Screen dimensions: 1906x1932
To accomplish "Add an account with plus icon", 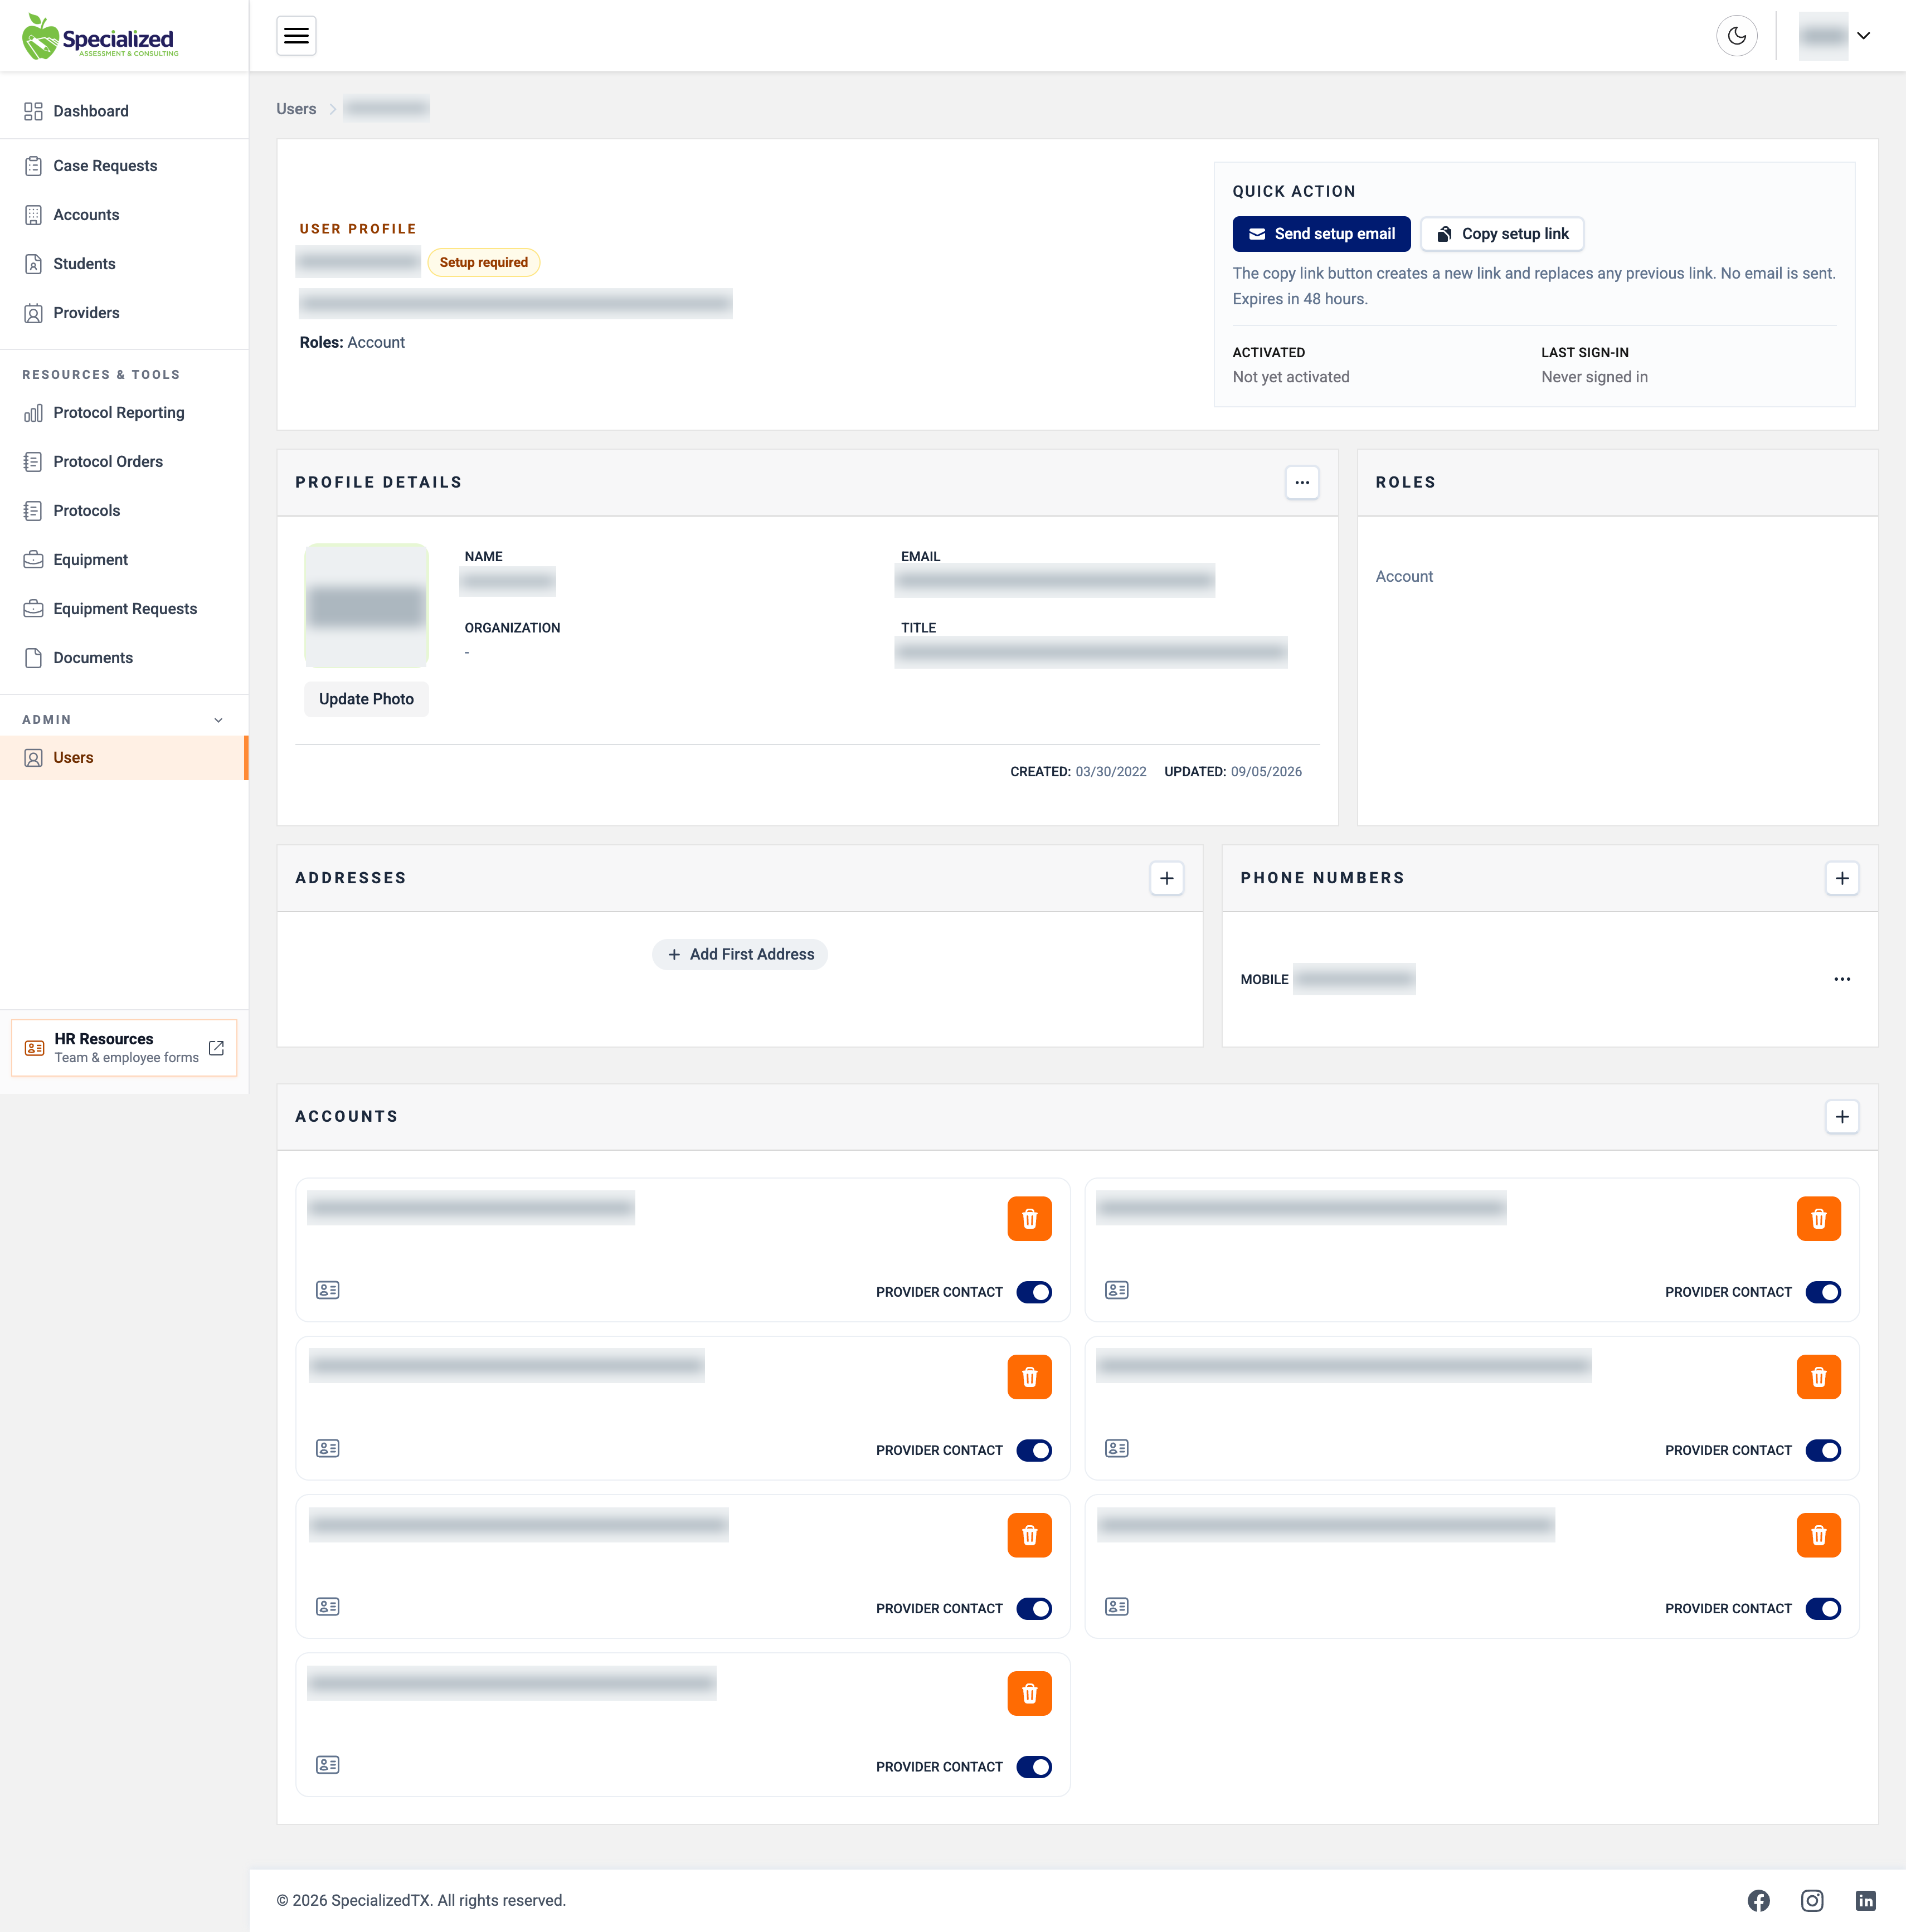I will click(x=1842, y=1116).
